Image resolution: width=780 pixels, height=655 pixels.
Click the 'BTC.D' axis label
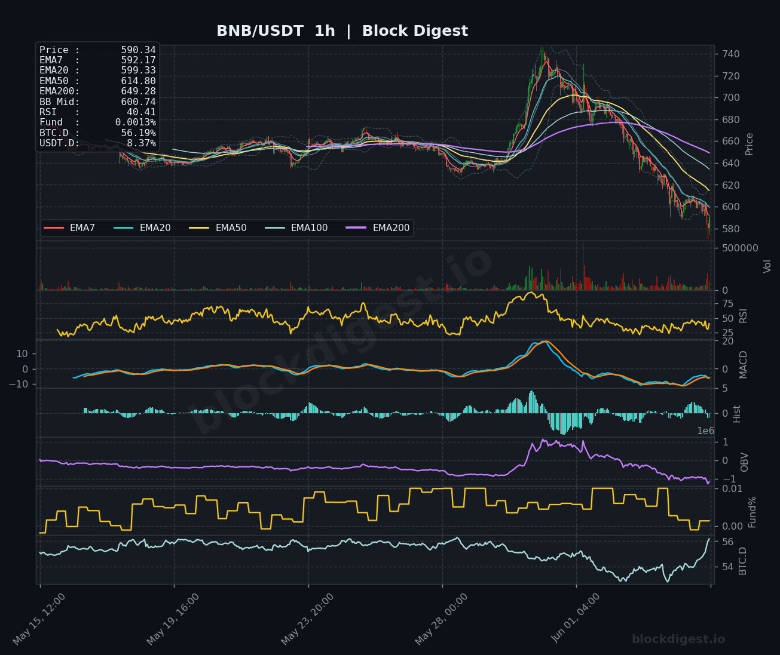(744, 561)
